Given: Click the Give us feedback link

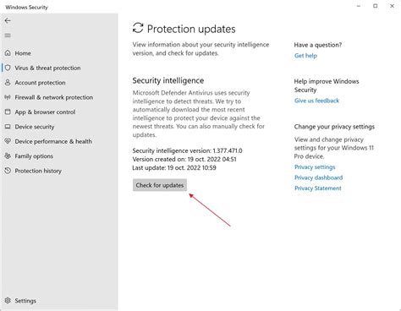Looking at the screenshot, I should (316, 101).
